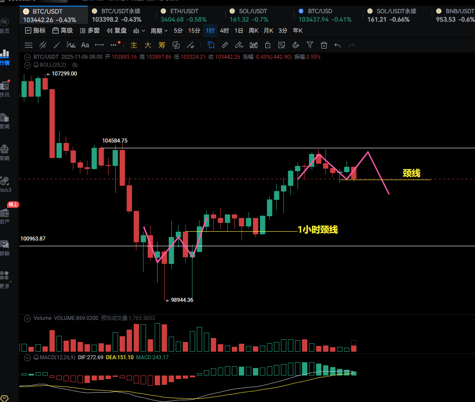Expand the 周期 period dropdown
Image resolution: width=475 pixels, height=402 pixels.
pyautogui.click(x=159, y=30)
